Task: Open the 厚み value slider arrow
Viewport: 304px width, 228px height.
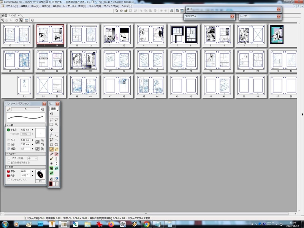Action: (32, 171)
